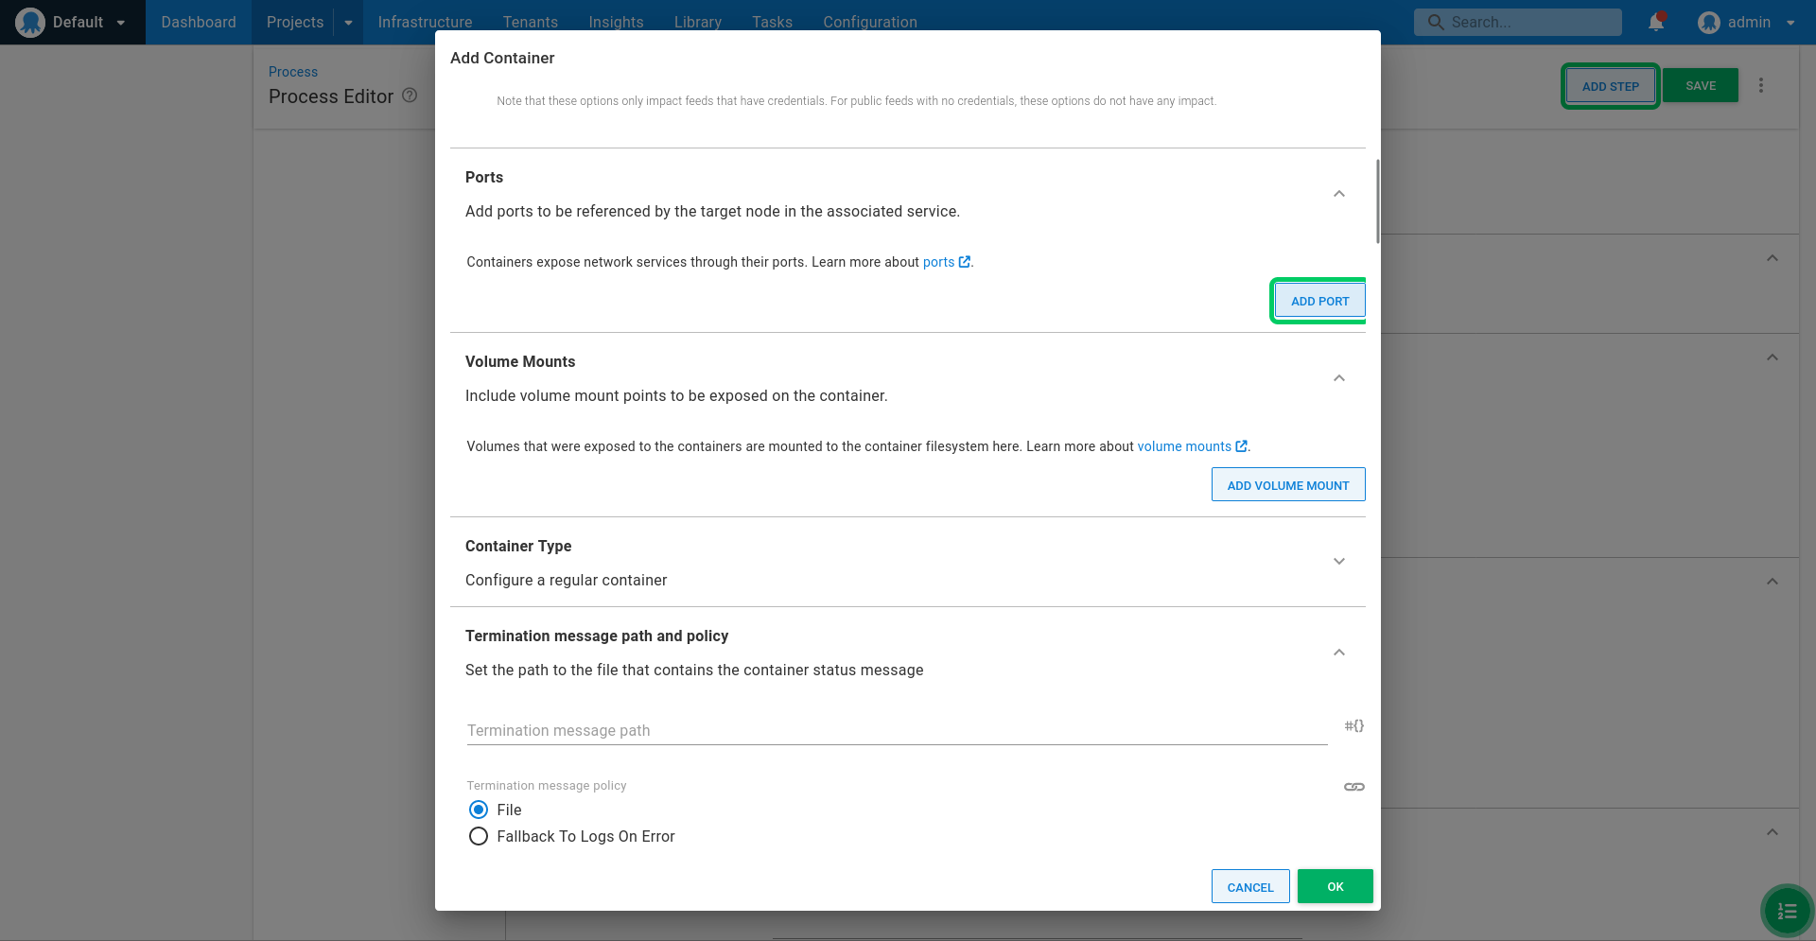
Task: Open the Configuration menu
Action: point(870,22)
